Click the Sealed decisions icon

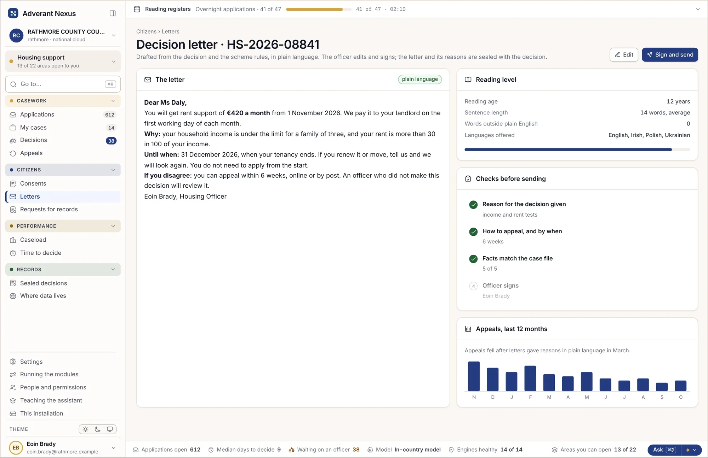13,283
